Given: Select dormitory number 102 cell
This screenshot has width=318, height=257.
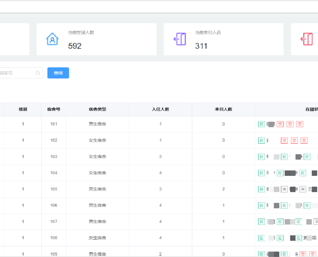Looking at the screenshot, I should click(x=54, y=140).
